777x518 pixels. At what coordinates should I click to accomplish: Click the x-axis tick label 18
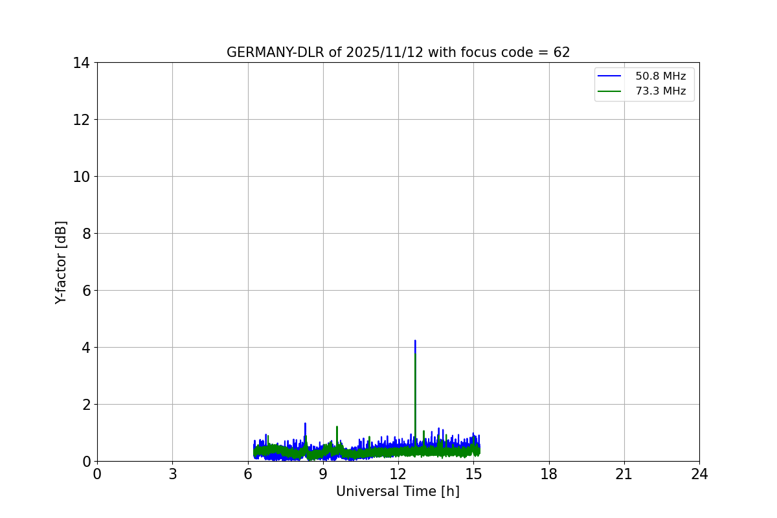pos(549,474)
